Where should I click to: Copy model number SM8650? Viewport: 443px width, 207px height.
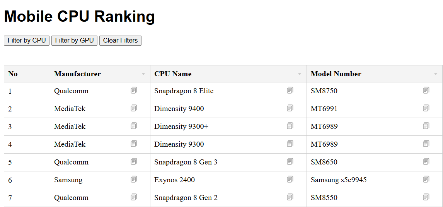[426, 162]
